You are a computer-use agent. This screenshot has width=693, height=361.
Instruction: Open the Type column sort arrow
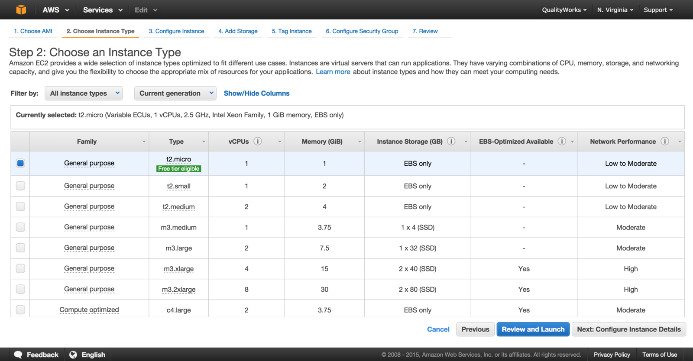(x=204, y=142)
